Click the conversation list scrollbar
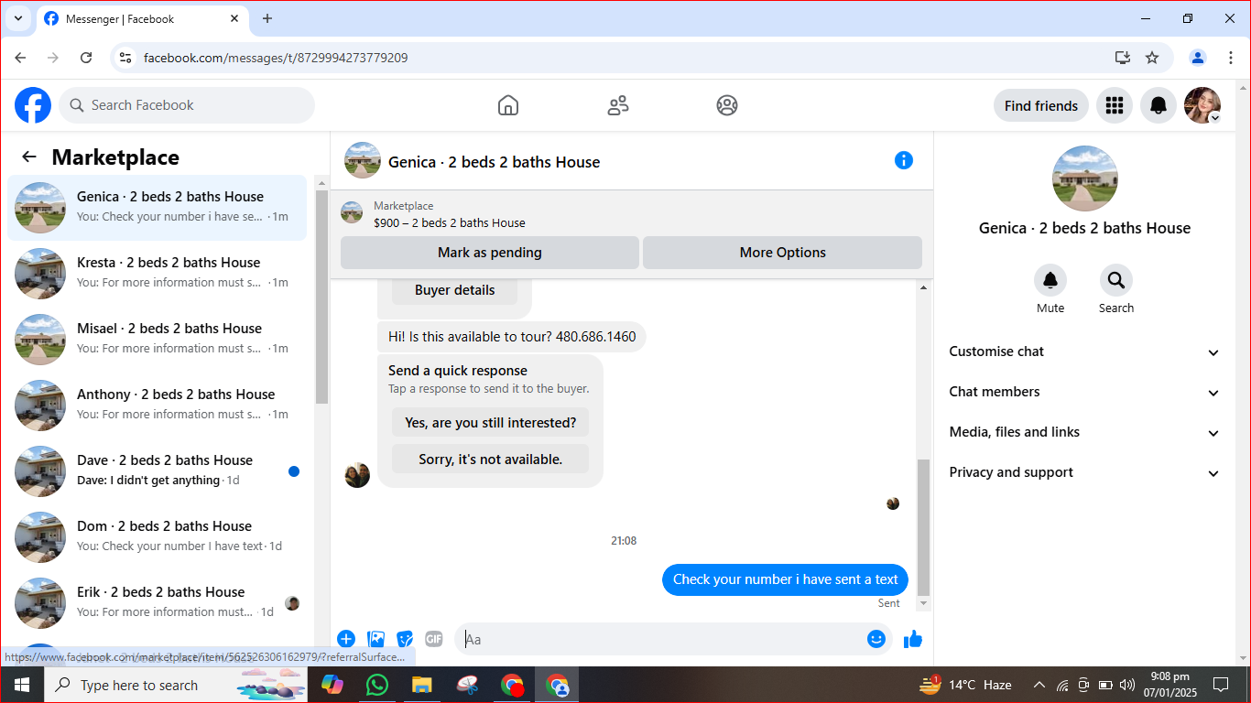This screenshot has height=703, width=1251. click(x=321, y=297)
